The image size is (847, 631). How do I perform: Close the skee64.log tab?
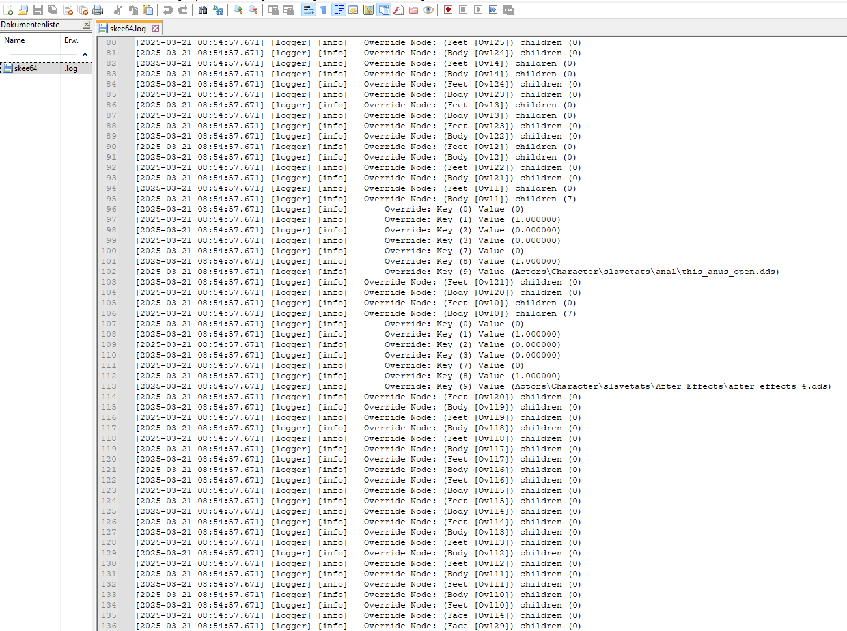point(156,29)
